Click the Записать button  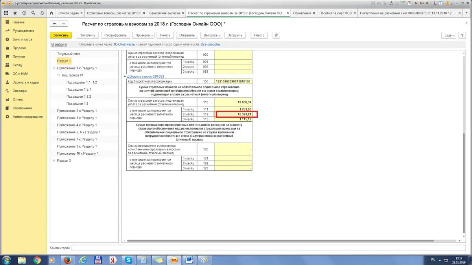[61, 35]
